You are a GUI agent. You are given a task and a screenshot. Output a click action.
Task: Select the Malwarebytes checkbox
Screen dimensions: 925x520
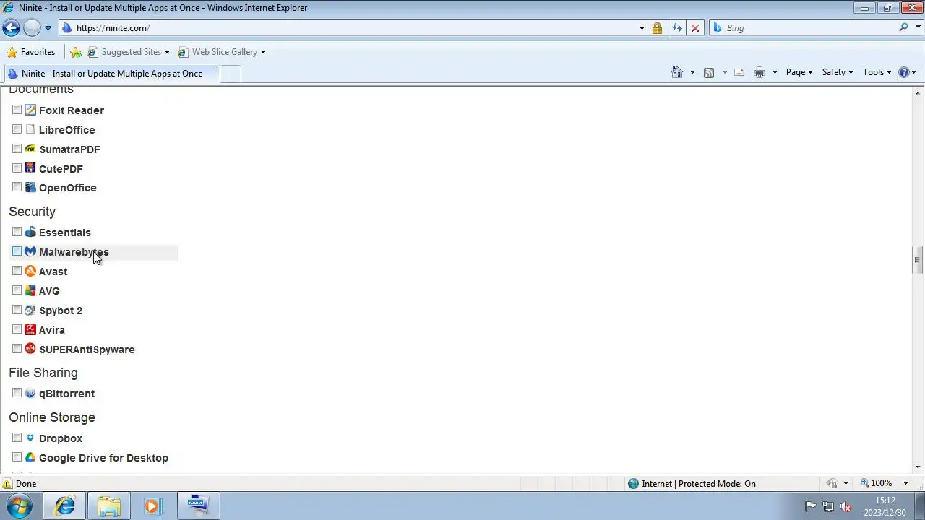click(x=17, y=251)
